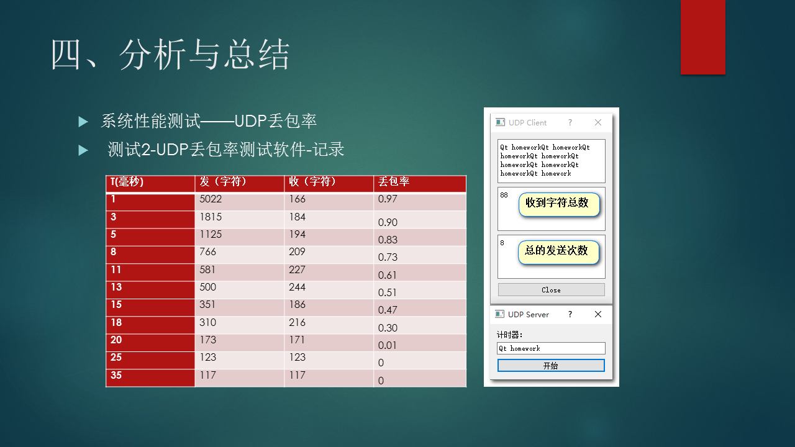The width and height of the screenshot is (795, 447).
Task: Click the cell with value 244
Action: point(329,290)
